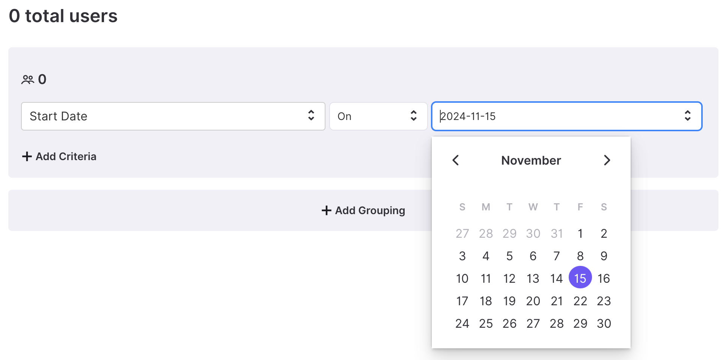Click Add Grouping
Screen dimensions: 726x360
coord(363,210)
